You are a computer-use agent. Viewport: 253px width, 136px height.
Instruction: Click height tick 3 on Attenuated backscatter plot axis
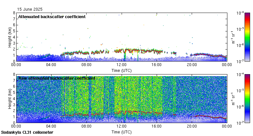14,43
